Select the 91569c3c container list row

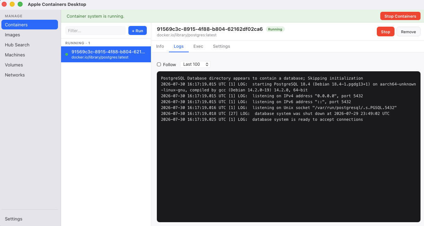[x=106, y=54]
